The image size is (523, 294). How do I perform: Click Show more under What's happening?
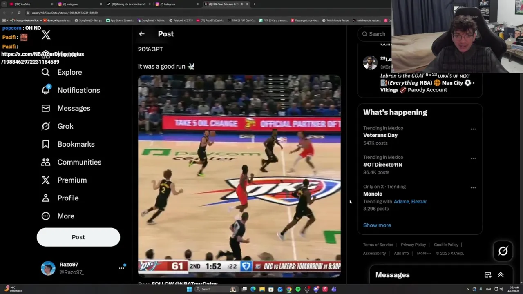377,225
